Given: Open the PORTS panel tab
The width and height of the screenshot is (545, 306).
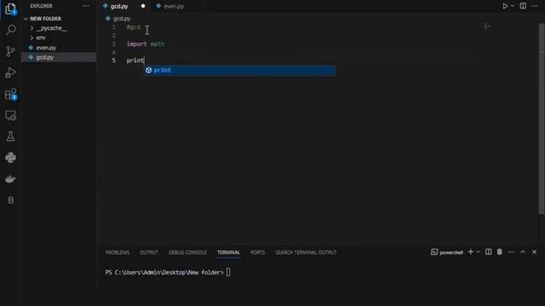Looking at the screenshot, I should pos(257,252).
